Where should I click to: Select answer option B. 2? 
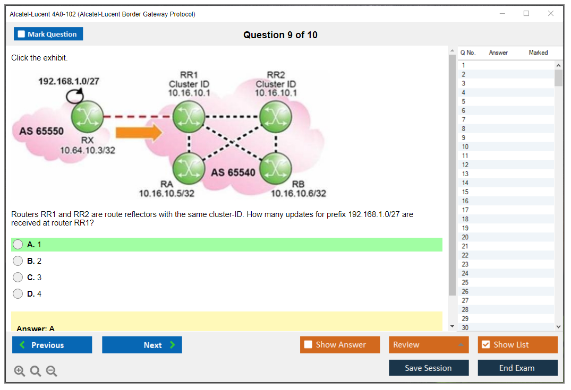(x=18, y=261)
